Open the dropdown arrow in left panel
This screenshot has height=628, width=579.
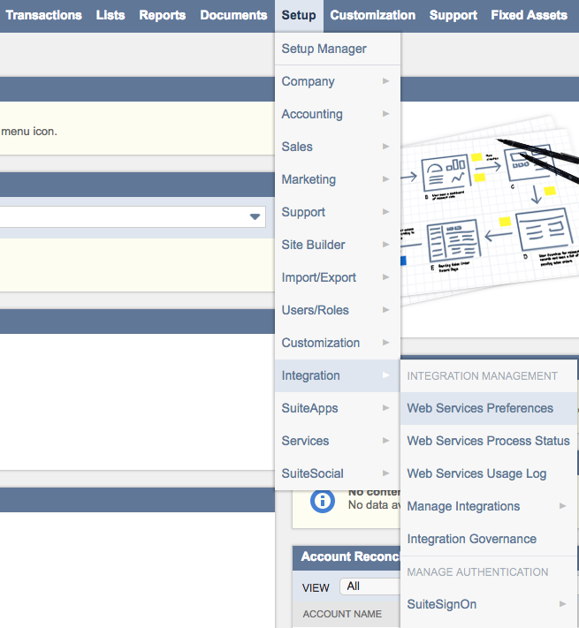255,216
